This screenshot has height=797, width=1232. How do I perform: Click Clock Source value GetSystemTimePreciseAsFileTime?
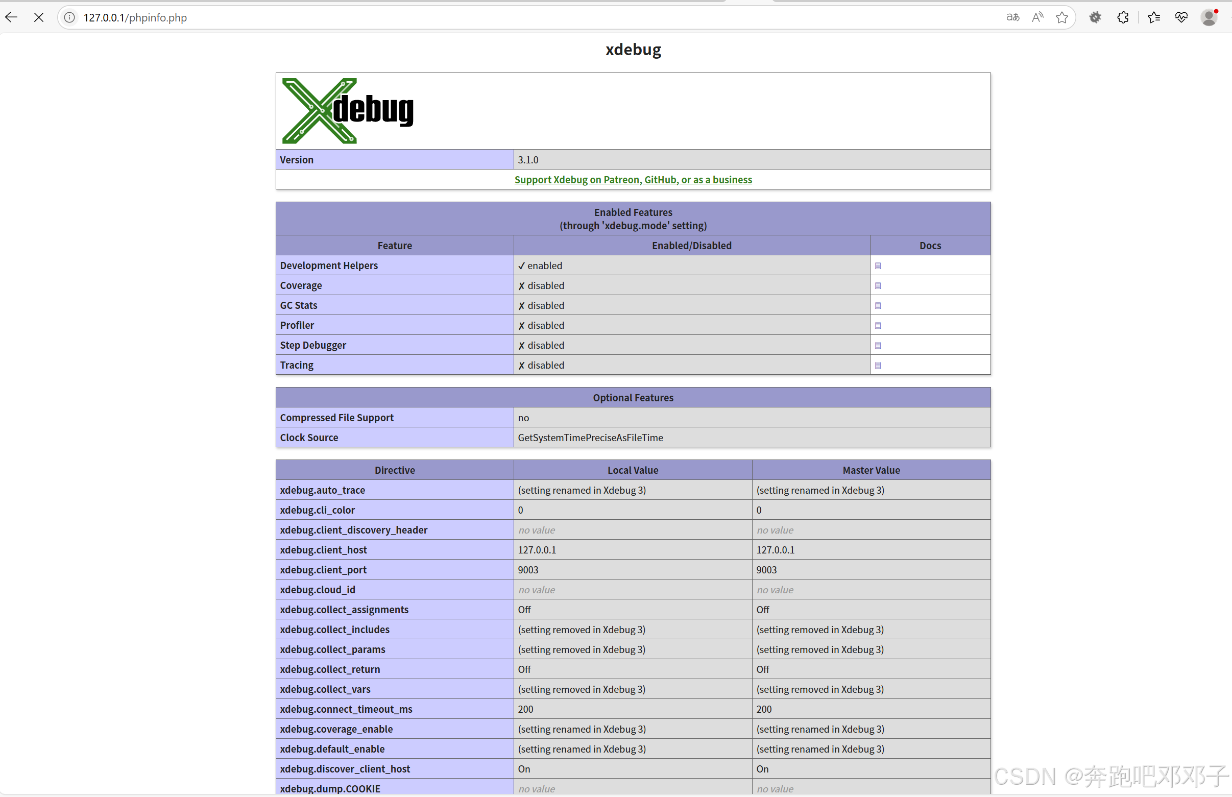(x=590, y=438)
